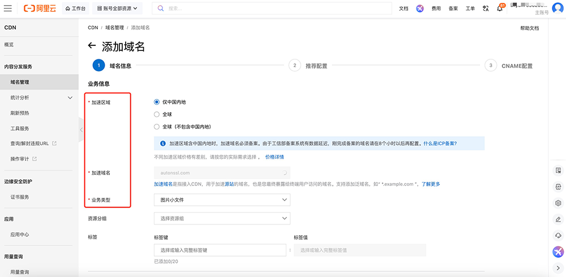This screenshot has width=566, height=277.
Task: Select the 全球 radio option
Action: point(157,114)
